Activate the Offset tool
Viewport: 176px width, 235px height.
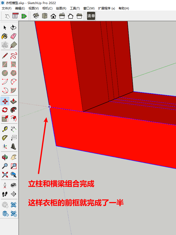(x=14, y=119)
